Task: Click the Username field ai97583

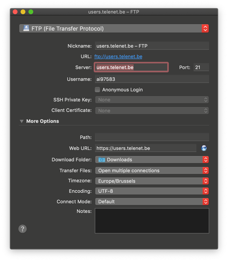Action: [x=152, y=79]
